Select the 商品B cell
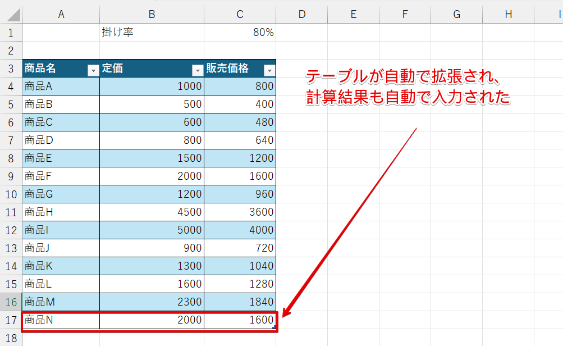Viewport: 563px width, 346px height. (61, 104)
